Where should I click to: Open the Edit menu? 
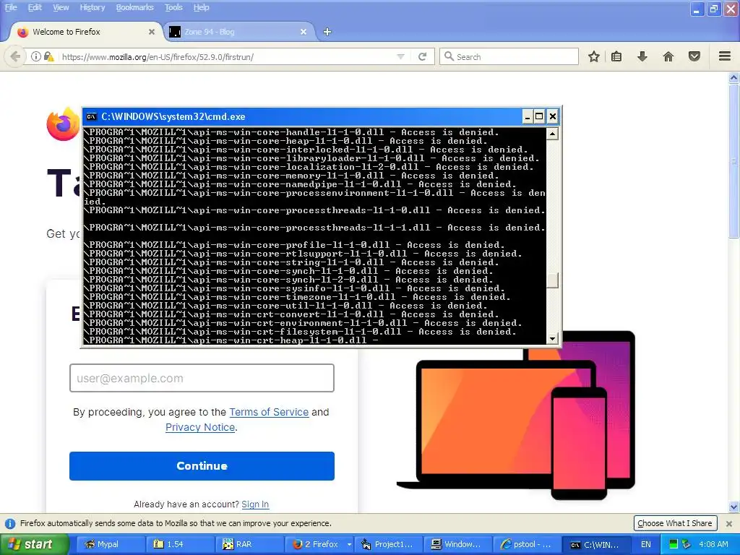[x=35, y=7]
